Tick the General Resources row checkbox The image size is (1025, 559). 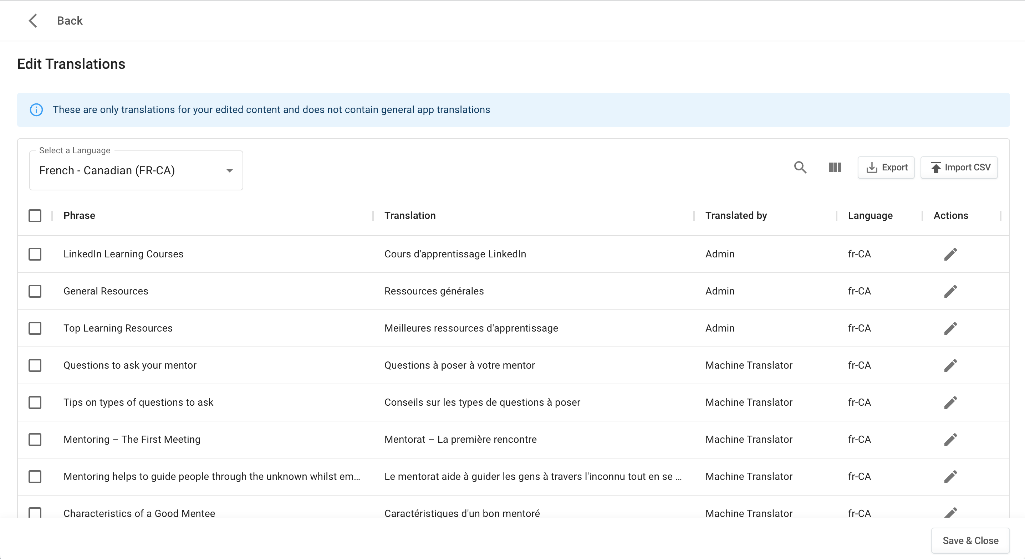35,291
